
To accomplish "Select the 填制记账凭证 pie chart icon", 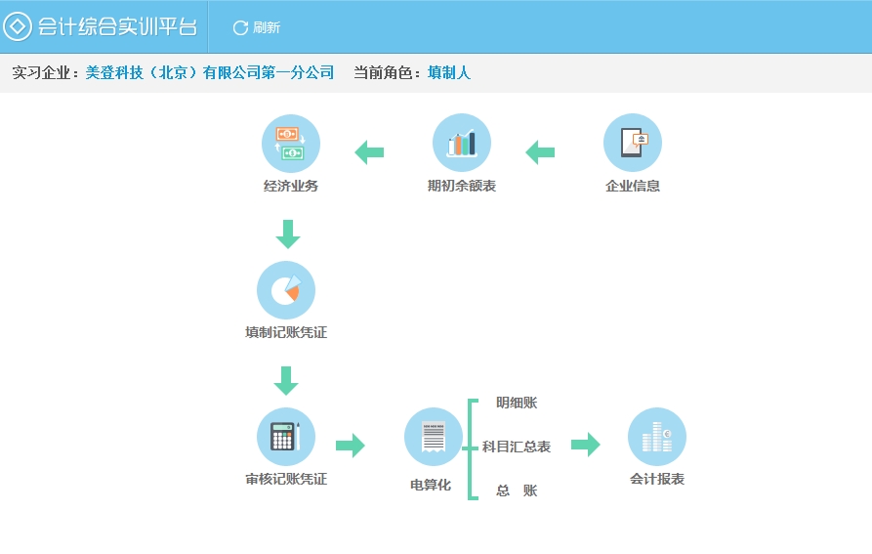I will [285, 290].
